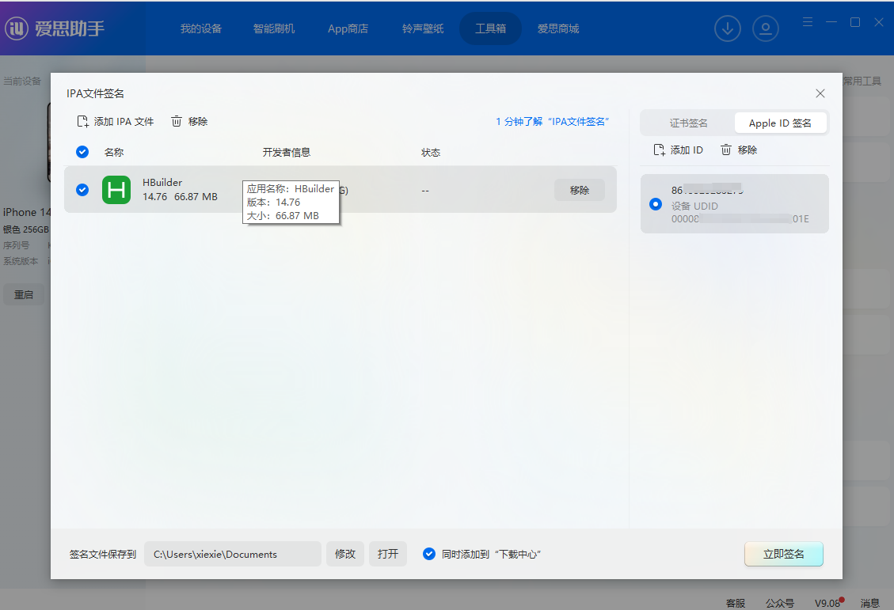Click the HBuilder file name text
The width and height of the screenshot is (894, 610).
[x=162, y=182]
